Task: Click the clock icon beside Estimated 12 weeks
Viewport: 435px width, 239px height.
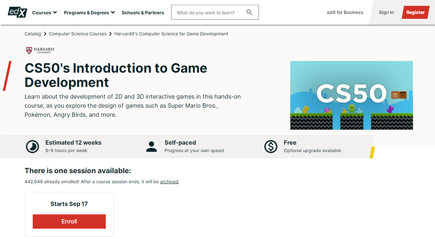Action: click(x=33, y=146)
